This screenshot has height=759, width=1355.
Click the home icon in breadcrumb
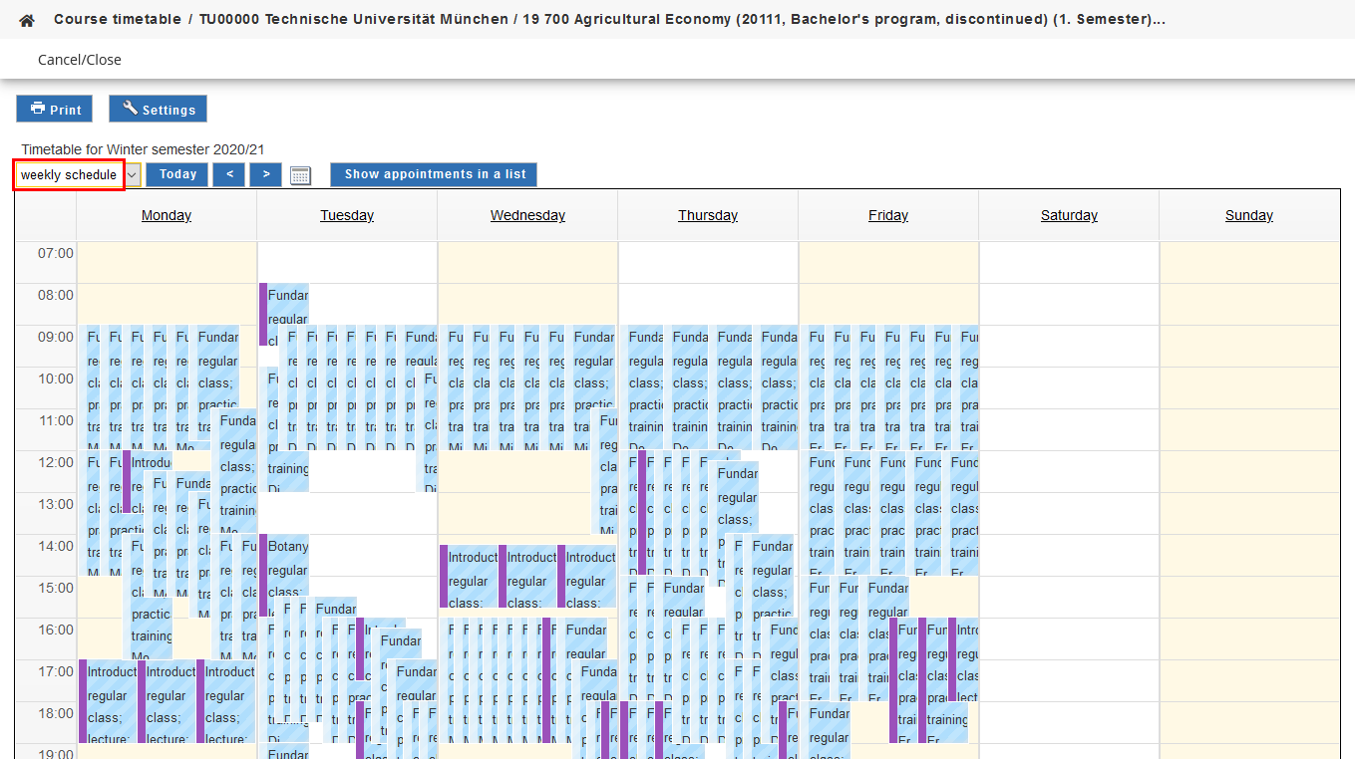tap(27, 20)
